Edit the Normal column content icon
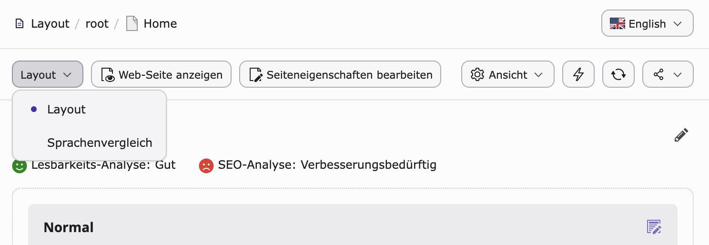Image resolution: width=709 pixels, height=245 pixels. click(654, 227)
